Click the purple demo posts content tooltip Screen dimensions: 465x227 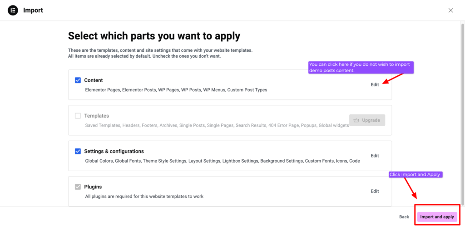tap(361, 67)
